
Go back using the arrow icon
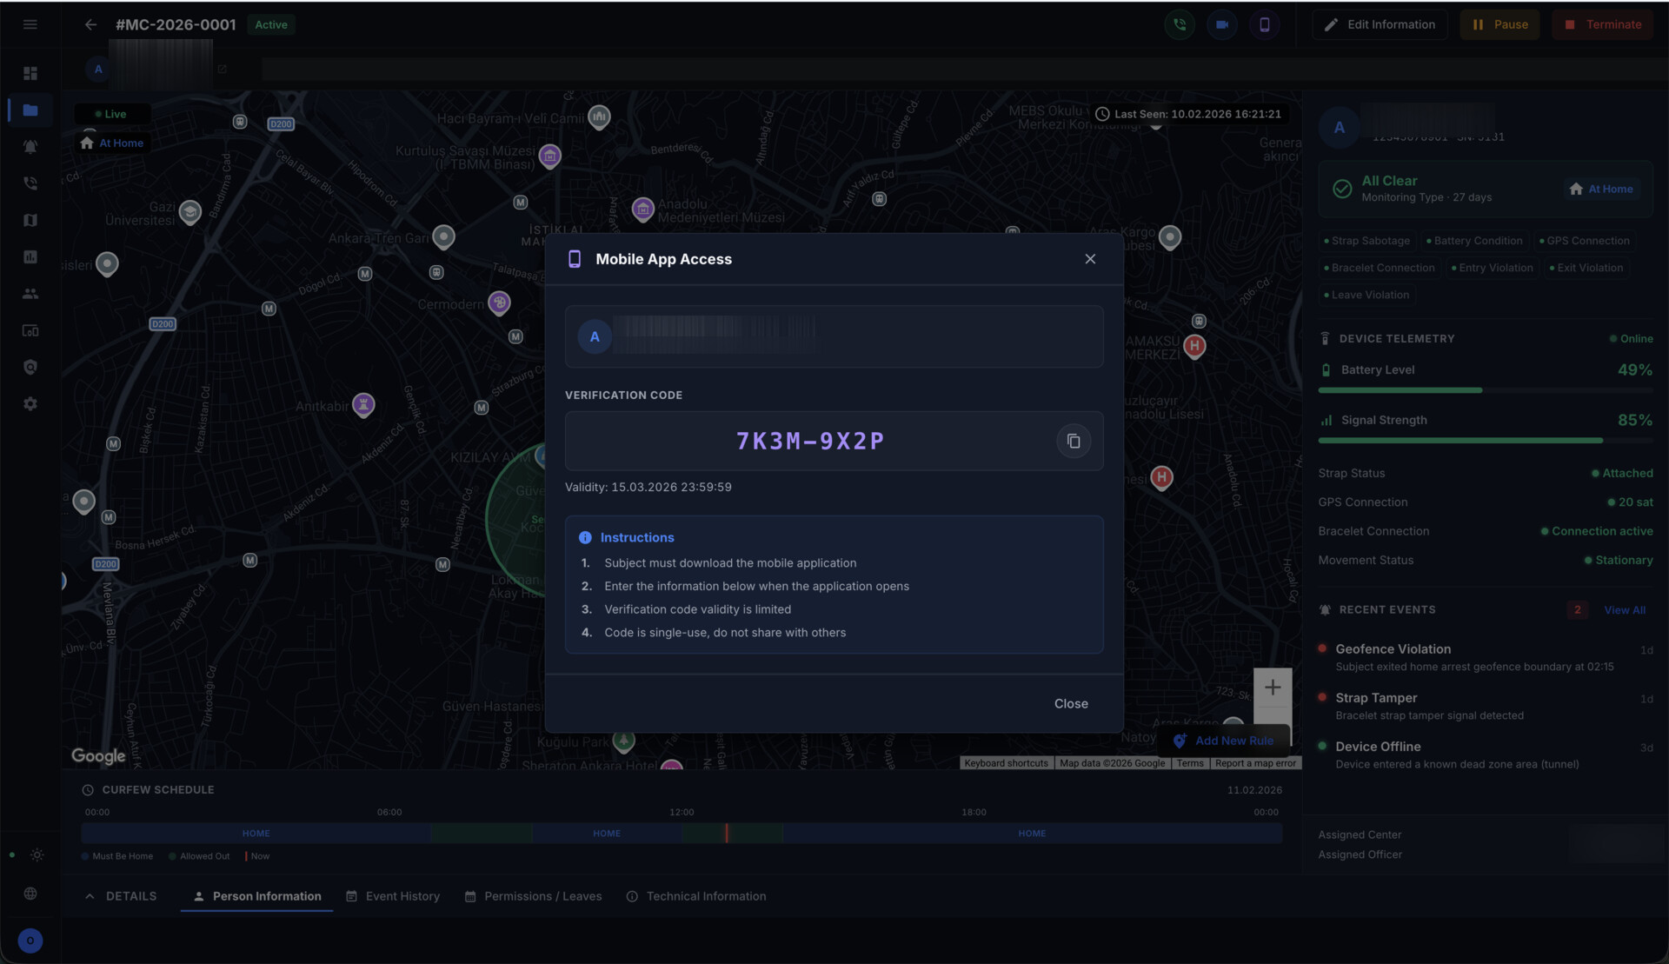pyautogui.click(x=90, y=24)
